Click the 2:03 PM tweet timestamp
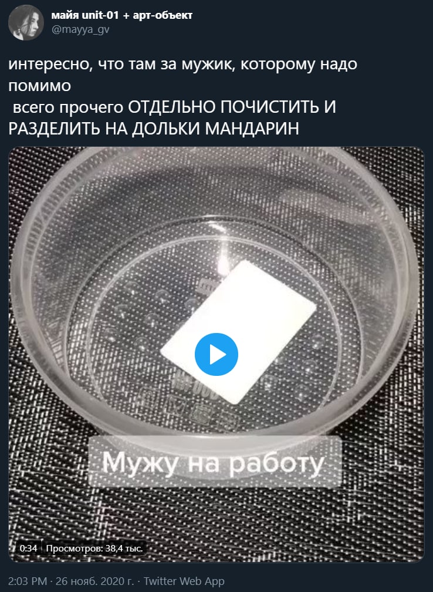Image resolution: width=433 pixels, height=592 pixels. (x=28, y=581)
